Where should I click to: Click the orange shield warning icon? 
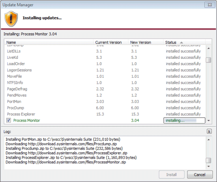pos(11,19)
